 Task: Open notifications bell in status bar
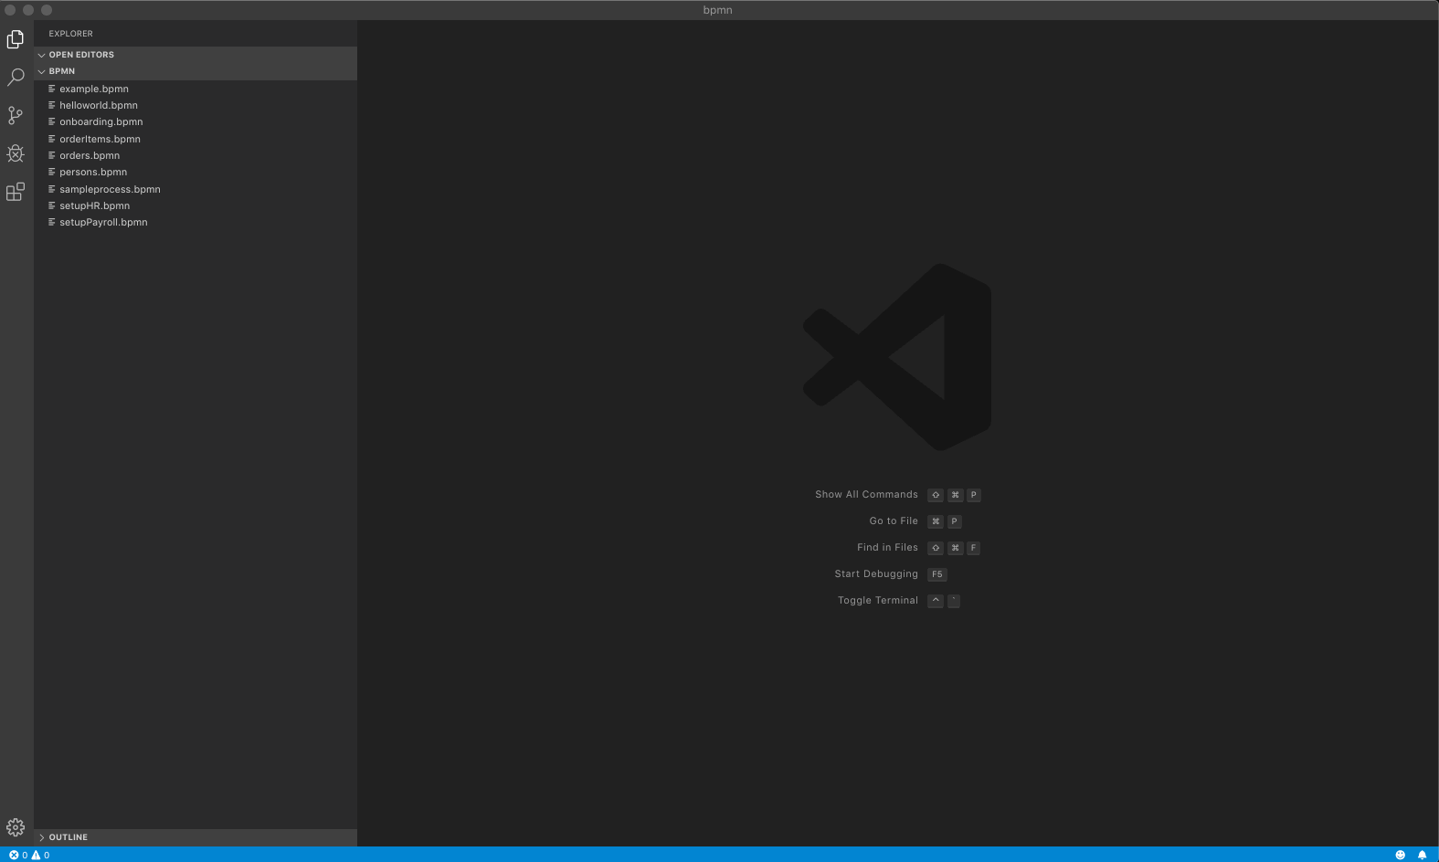click(x=1422, y=855)
